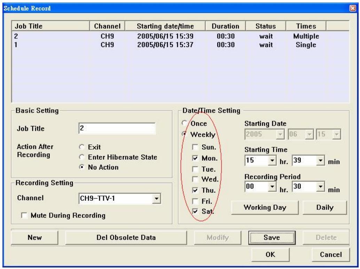Click the Duration column header
Image resolution: width=360 pixels, height=269 pixels.
tap(226, 26)
